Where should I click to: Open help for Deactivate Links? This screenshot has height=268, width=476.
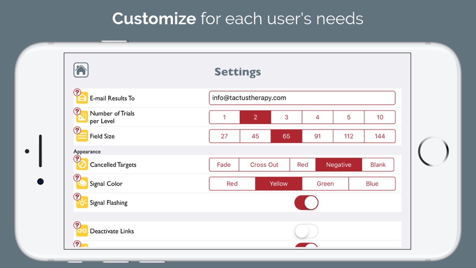(x=77, y=225)
